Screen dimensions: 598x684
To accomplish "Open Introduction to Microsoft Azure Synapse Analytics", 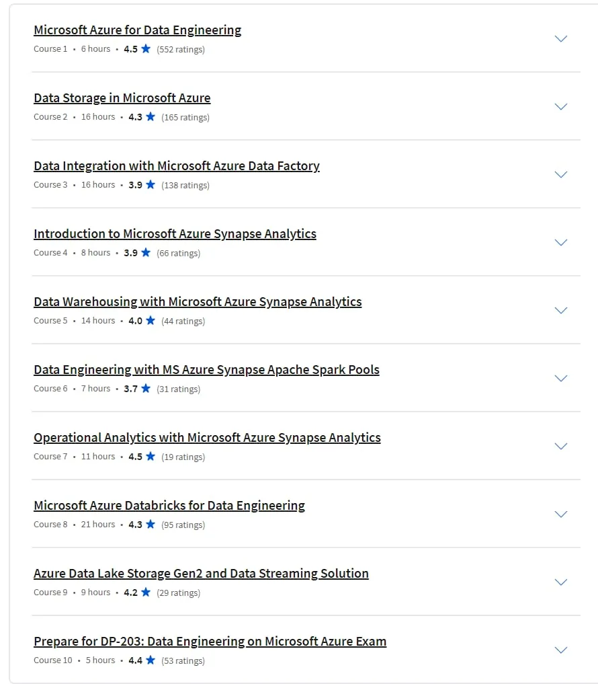I will point(175,234).
